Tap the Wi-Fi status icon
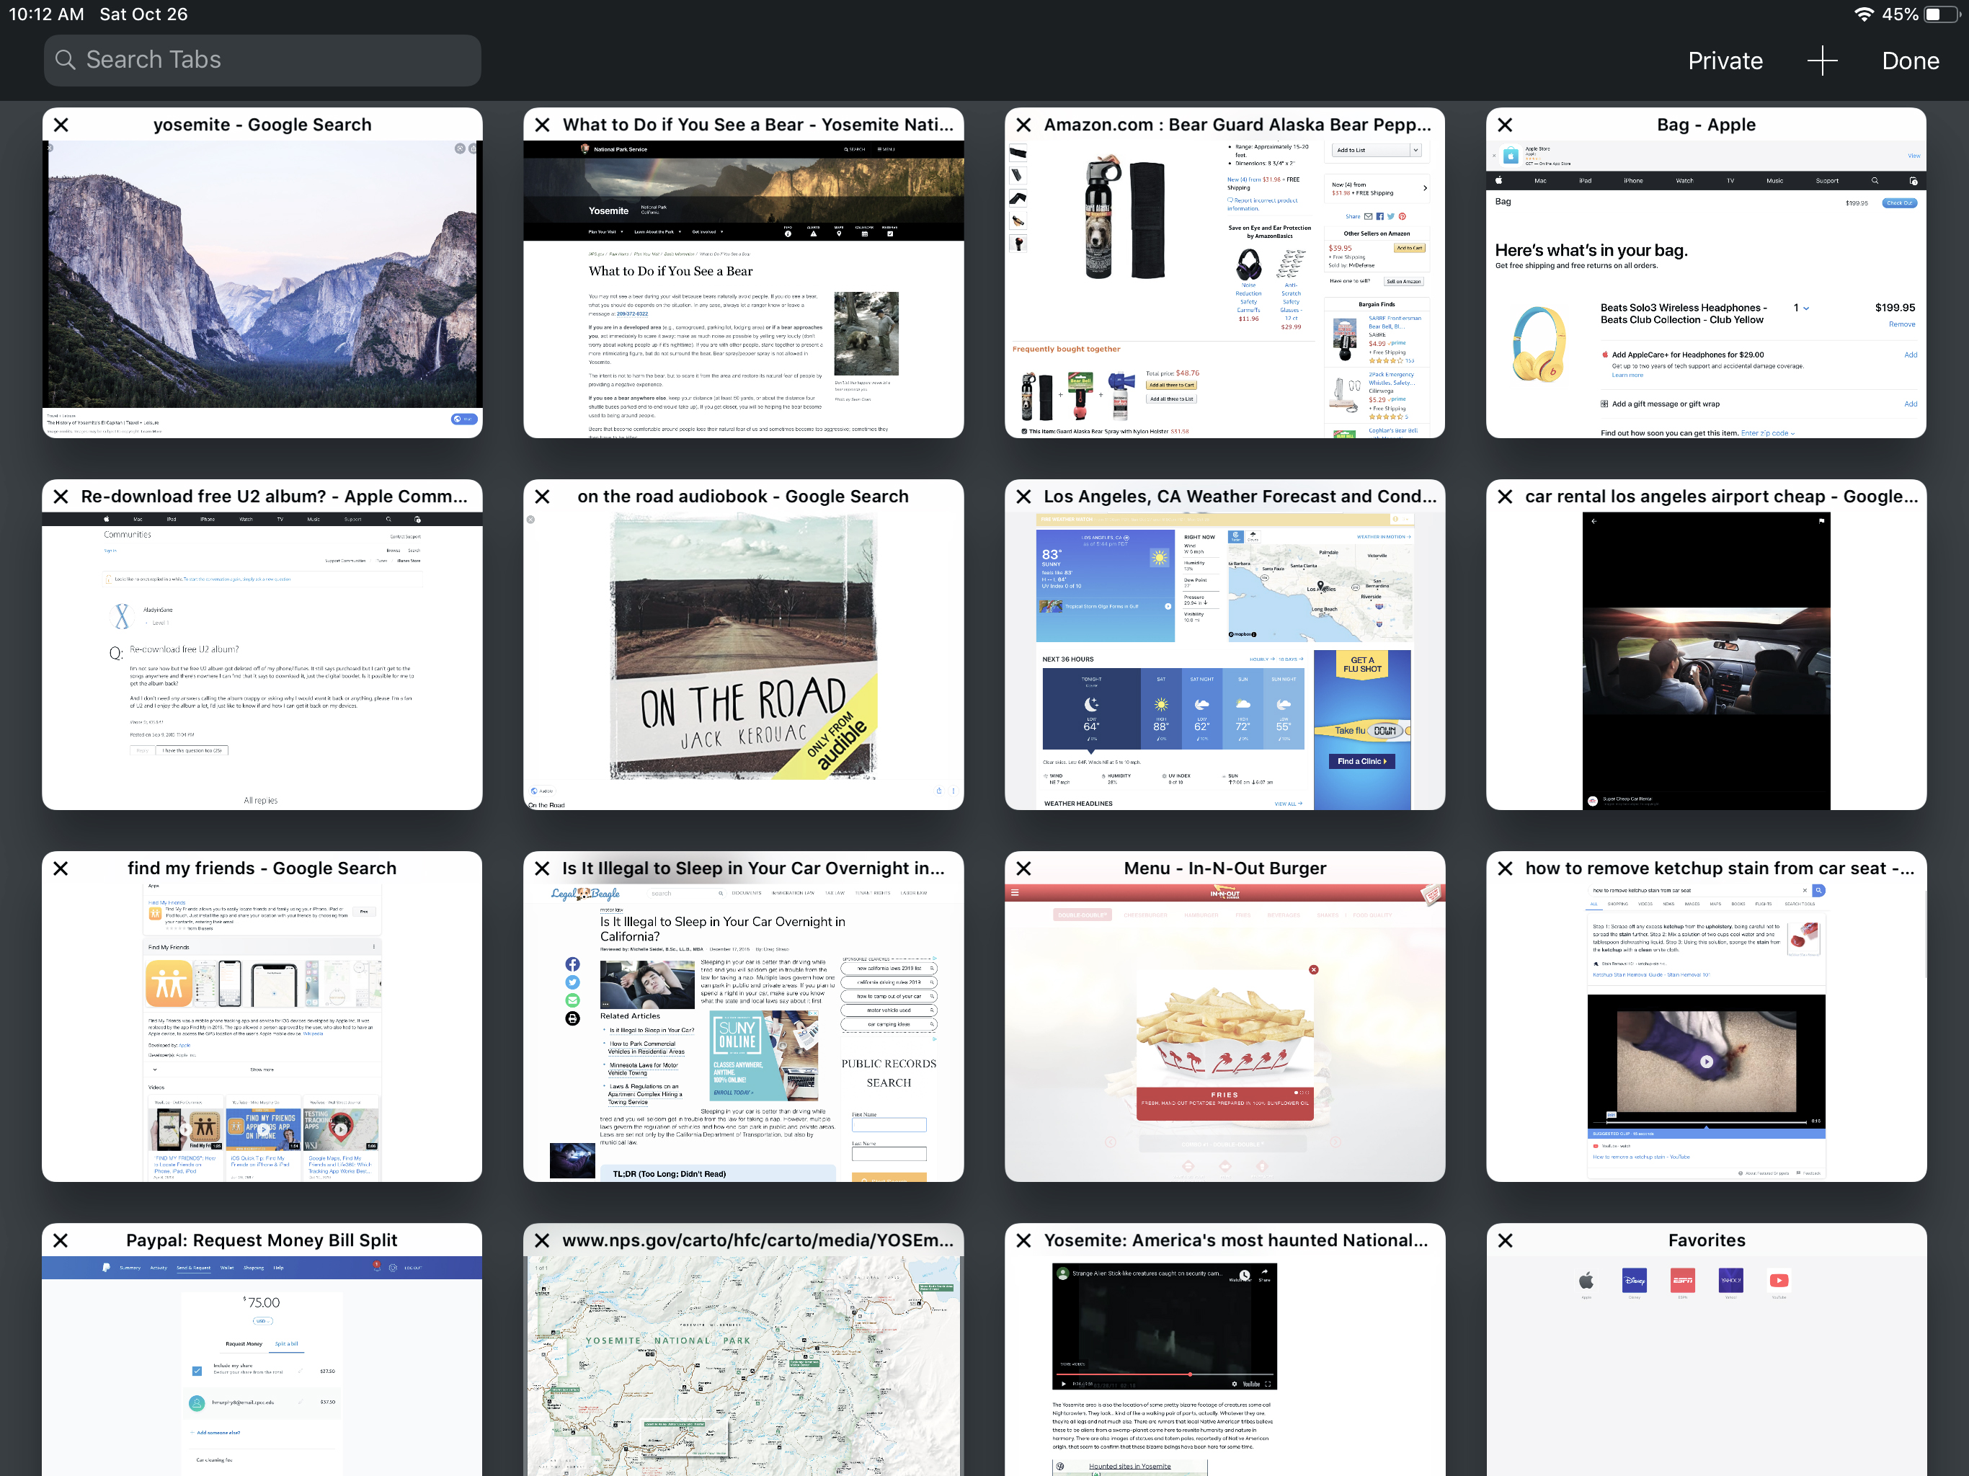This screenshot has height=1476, width=1969. click(x=1863, y=14)
